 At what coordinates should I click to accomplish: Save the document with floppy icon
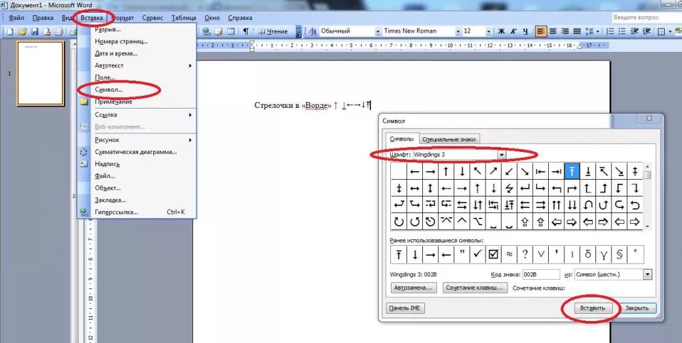point(35,31)
